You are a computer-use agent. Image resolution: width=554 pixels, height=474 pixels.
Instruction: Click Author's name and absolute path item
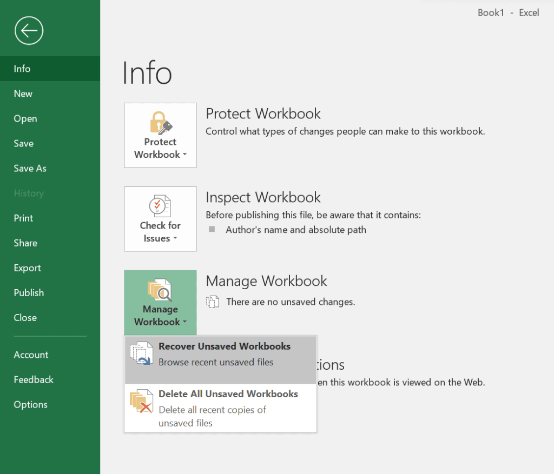(295, 230)
